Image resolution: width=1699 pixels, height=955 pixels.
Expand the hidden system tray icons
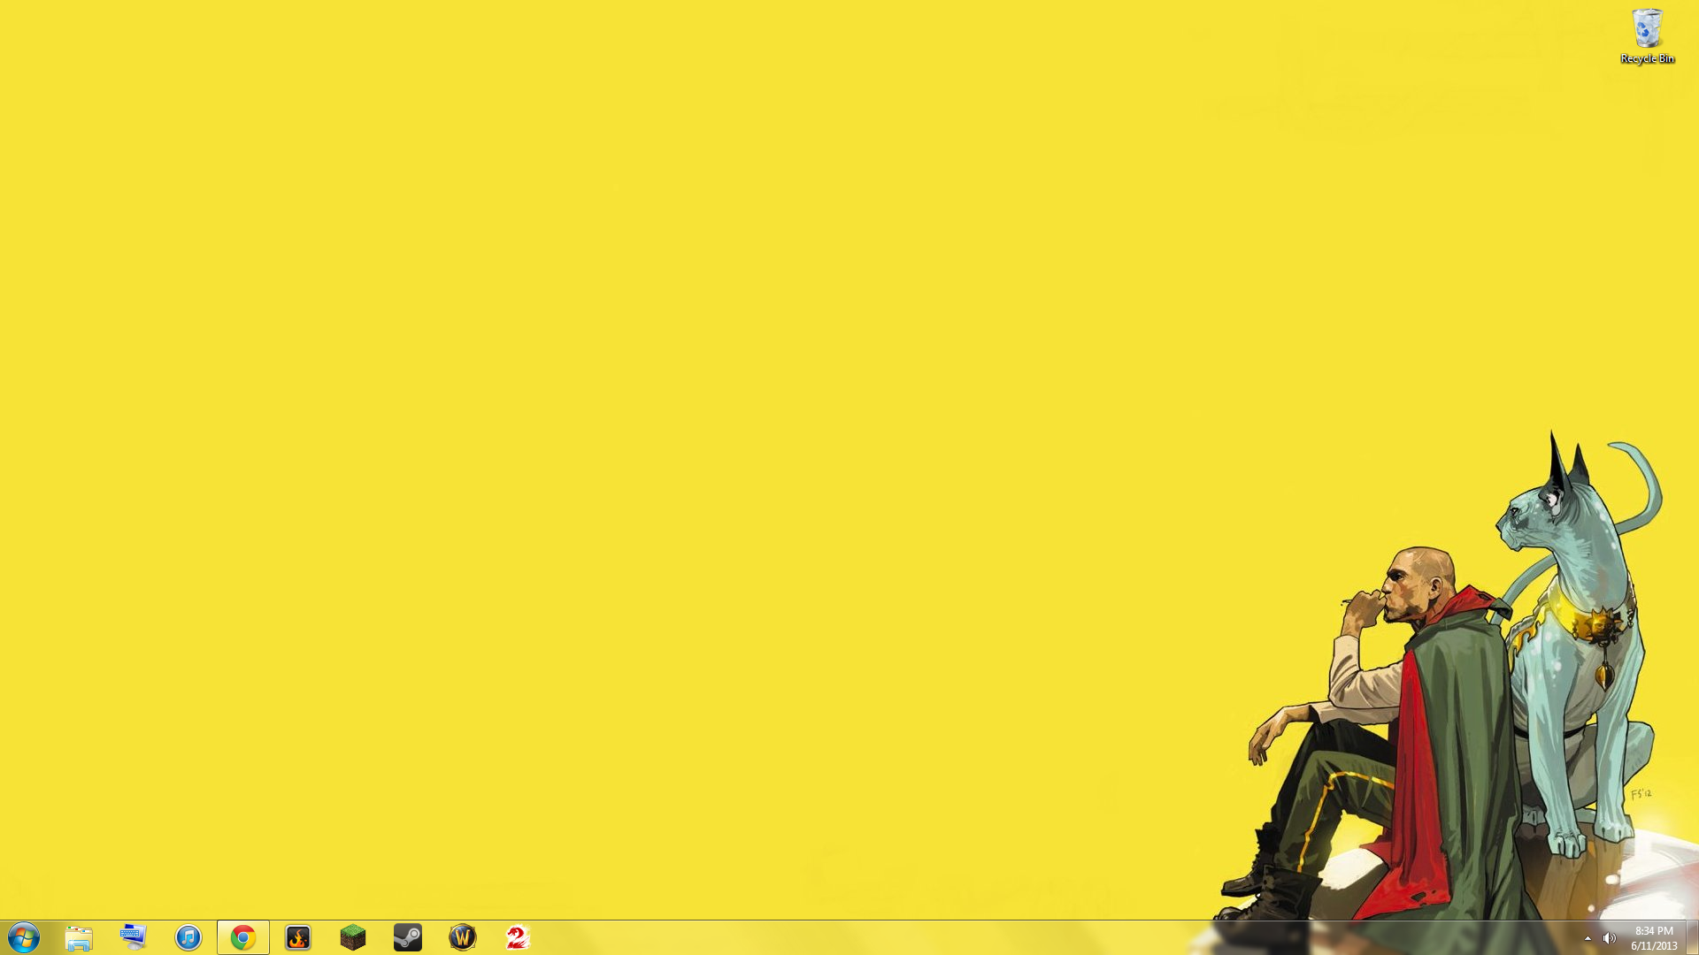point(1588,938)
